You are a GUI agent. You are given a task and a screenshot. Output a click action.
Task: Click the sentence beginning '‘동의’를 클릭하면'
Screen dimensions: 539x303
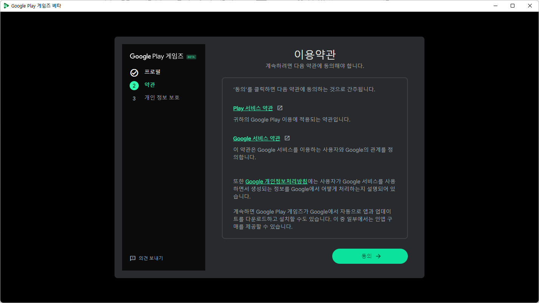pos(304,90)
